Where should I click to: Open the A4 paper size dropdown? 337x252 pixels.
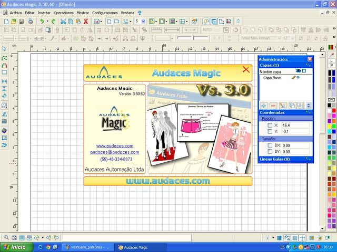point(101,21)
